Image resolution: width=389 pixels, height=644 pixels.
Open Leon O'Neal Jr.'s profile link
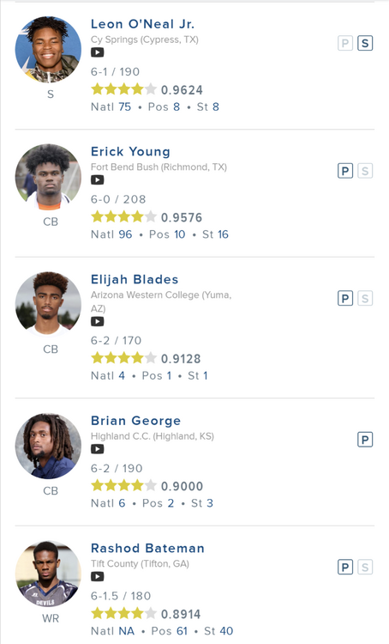click(142, 24)
